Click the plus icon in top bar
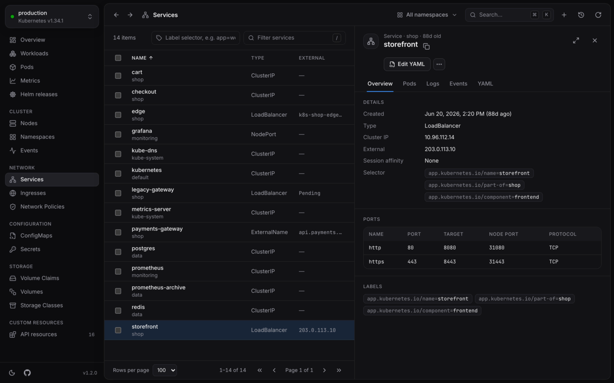Screen dimensions: 614x383 pos(564,15)
